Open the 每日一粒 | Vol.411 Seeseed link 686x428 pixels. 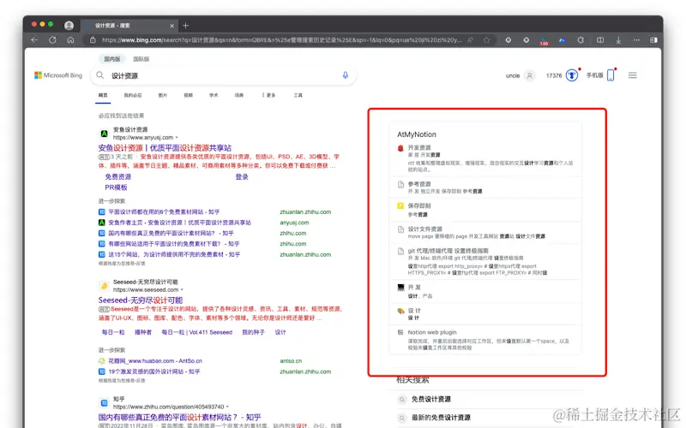(197, 332)
